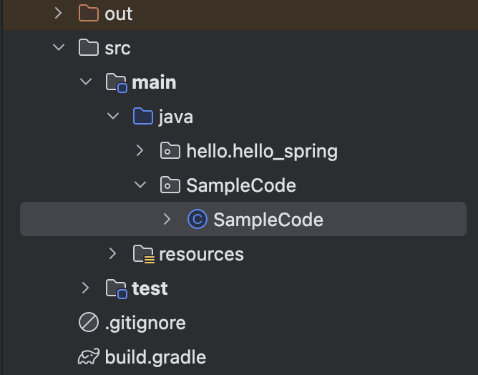This screenshot has width=478, height=375.
Task: Expand the SampleCode class node
Action: click(x=167, y=220)
